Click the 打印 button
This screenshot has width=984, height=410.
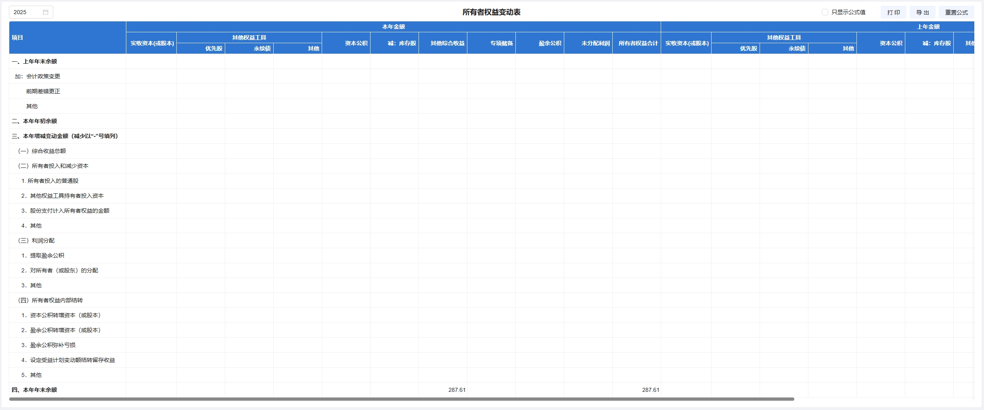pos(893,12)
